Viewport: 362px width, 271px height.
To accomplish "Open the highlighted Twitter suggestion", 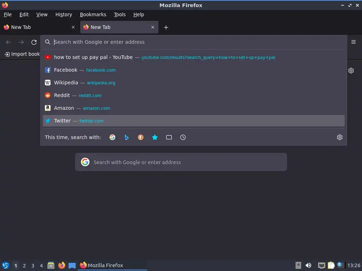I will [x=194, y=121].
